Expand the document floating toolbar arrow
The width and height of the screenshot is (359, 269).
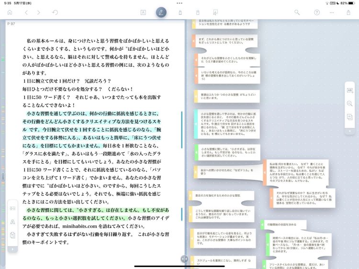[12, 249]
